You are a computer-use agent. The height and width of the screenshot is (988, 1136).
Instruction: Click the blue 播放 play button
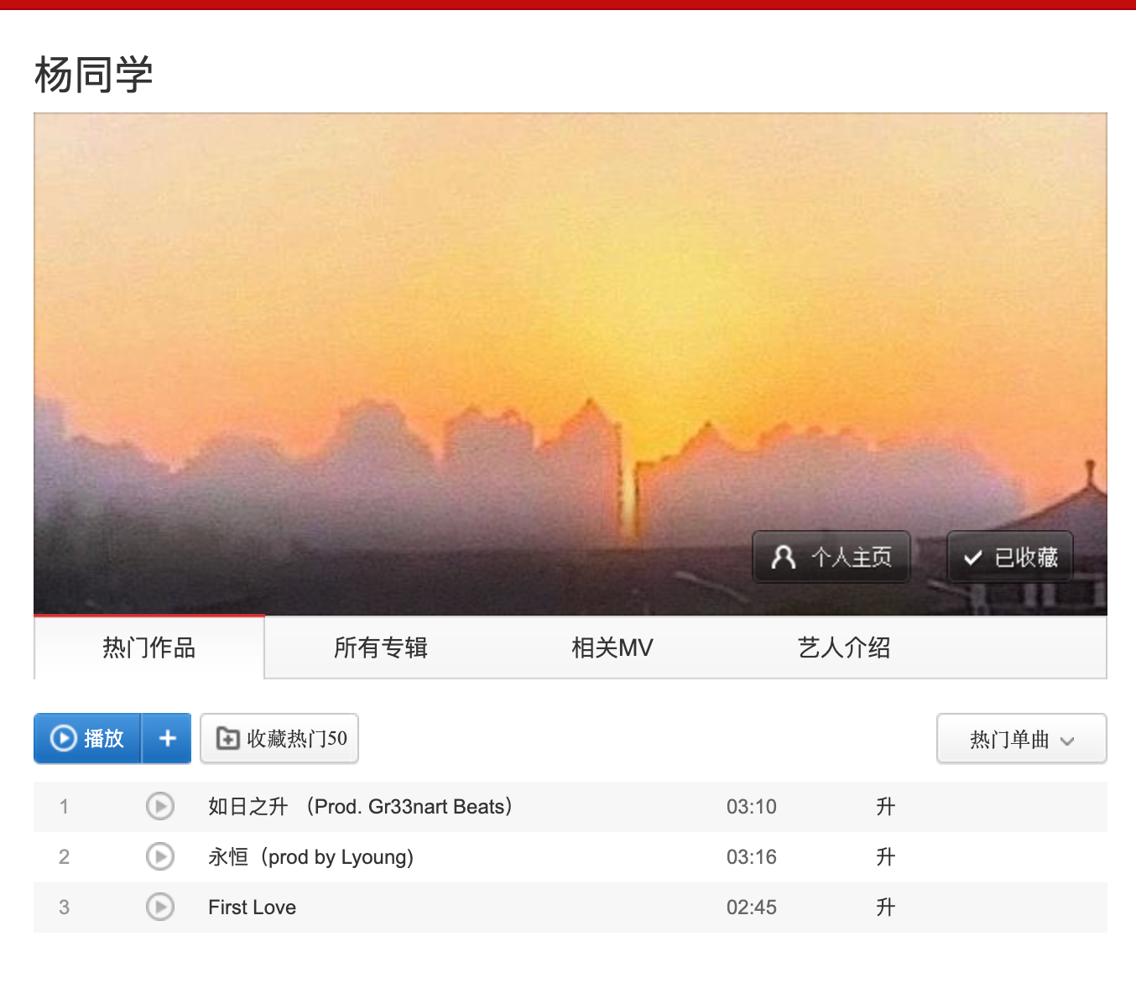[88, 738]
